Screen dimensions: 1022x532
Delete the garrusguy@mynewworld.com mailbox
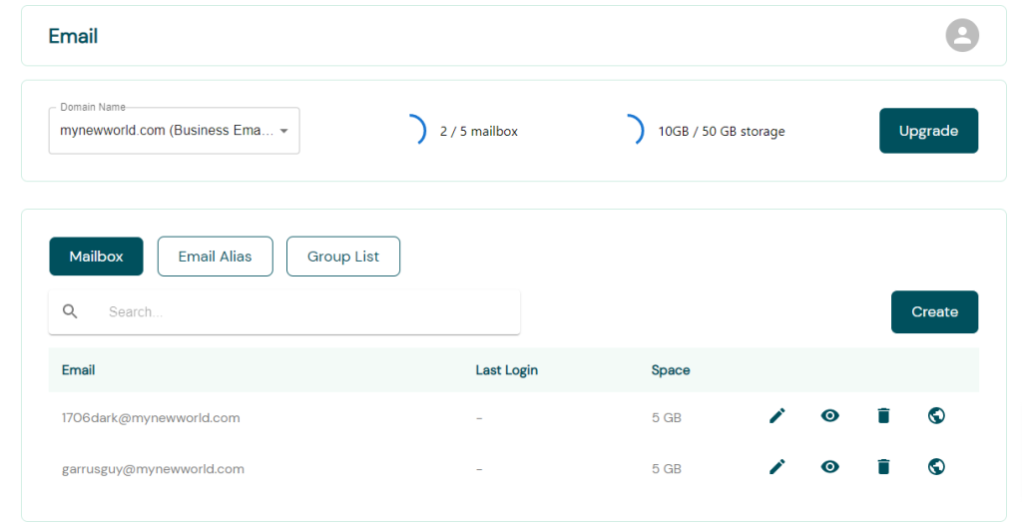(x=883, y=467)
